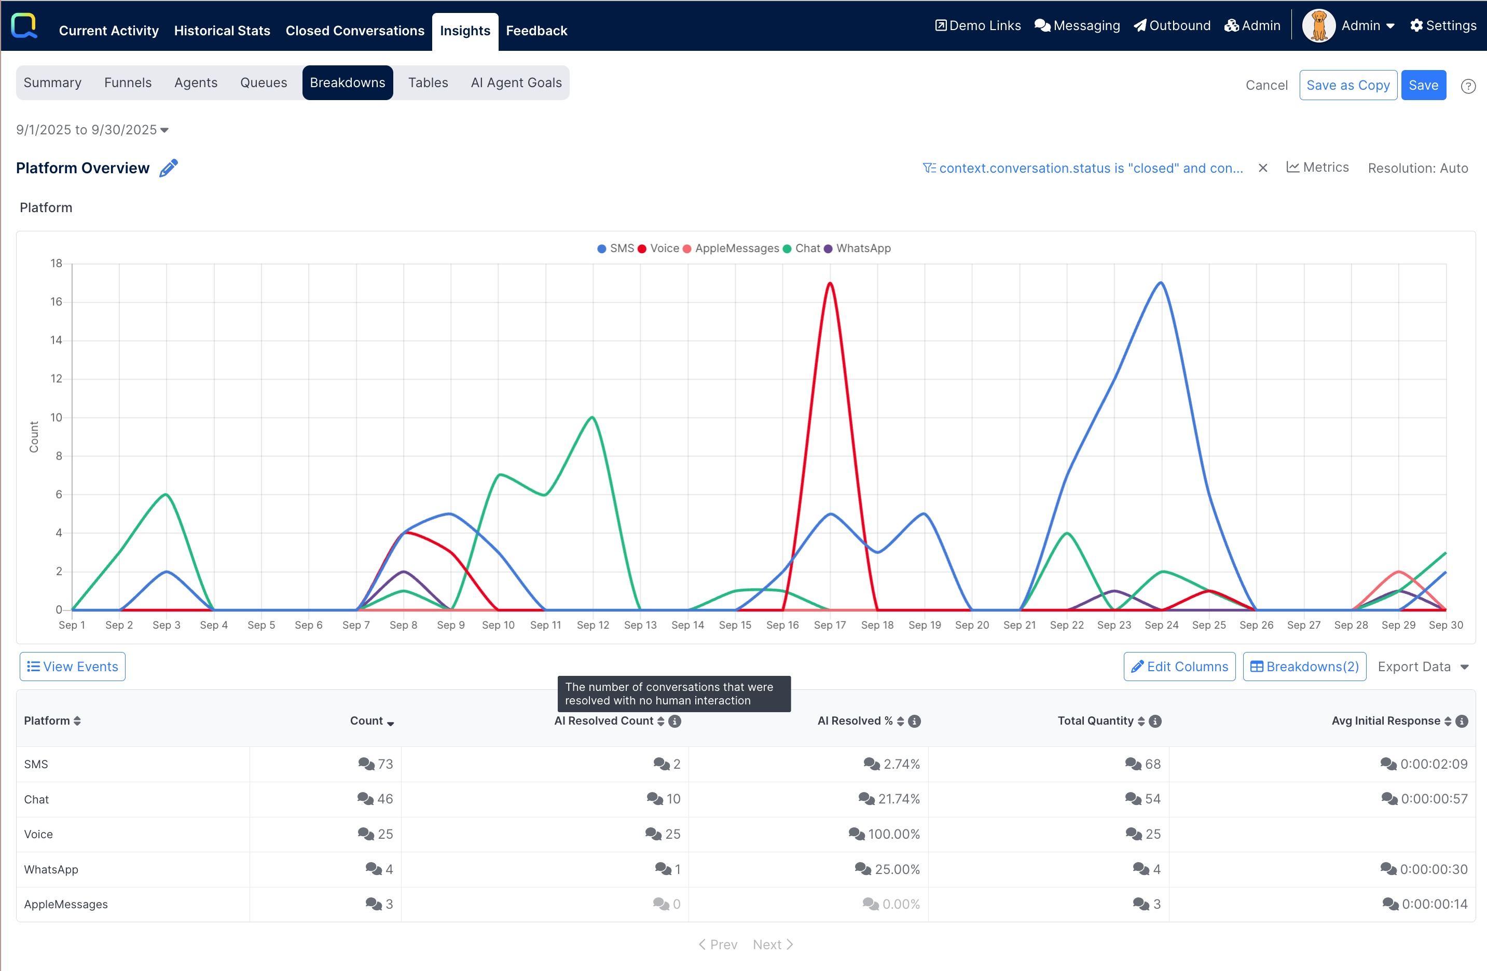Click the app logo in top-left corner

click(x=24, y=25)
